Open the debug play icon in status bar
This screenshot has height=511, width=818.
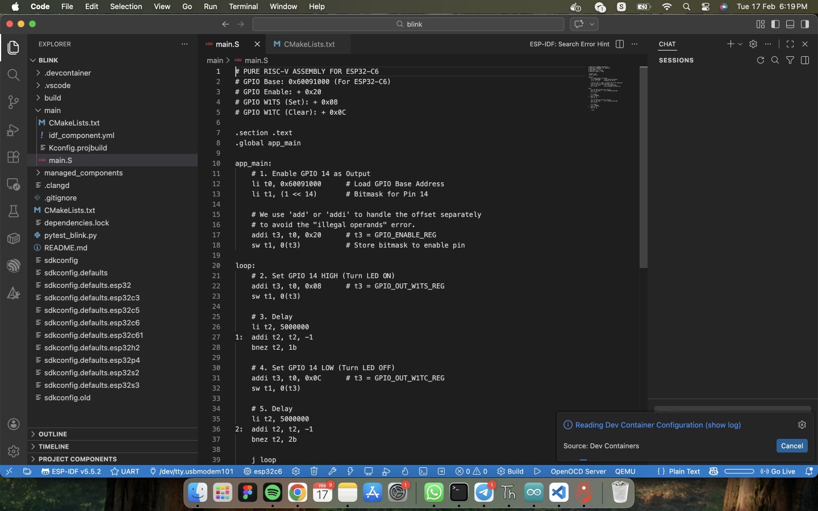point(537,471)
